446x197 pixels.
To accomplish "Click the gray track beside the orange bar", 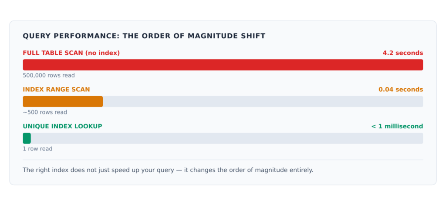I will click(x=263, y=101).
